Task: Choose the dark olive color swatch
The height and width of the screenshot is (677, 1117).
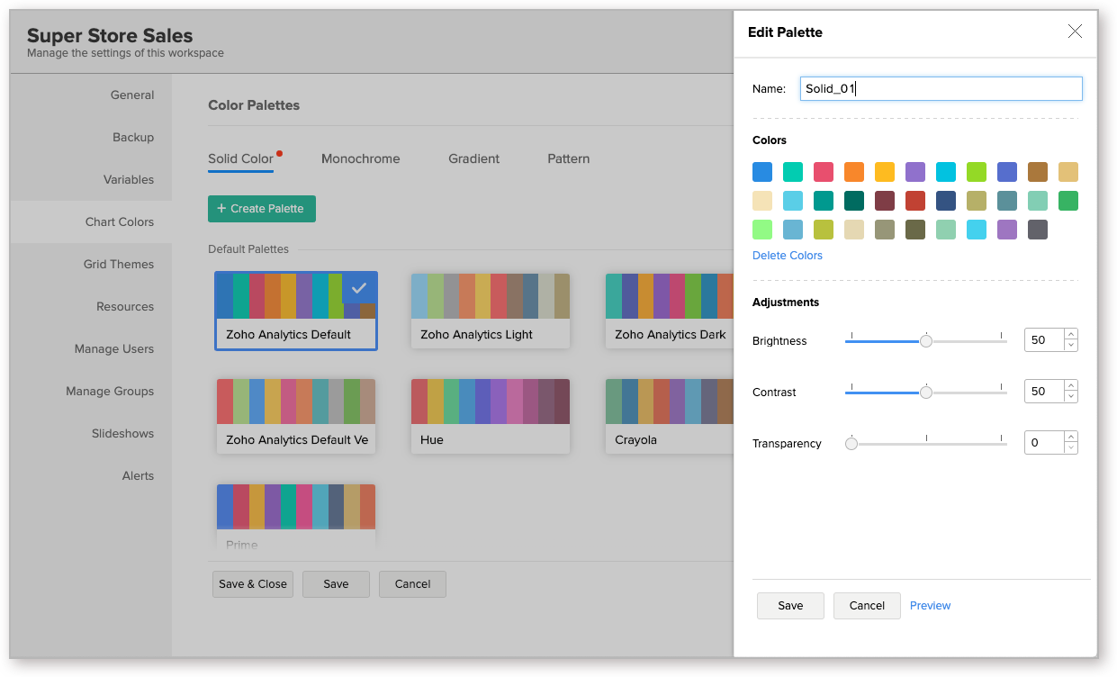Action: coord(915,230)
